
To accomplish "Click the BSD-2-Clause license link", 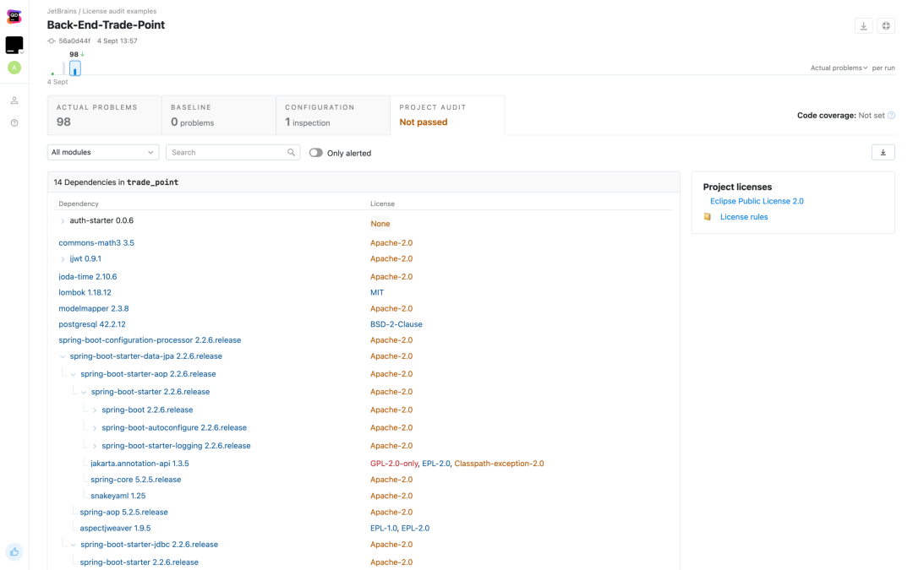I will (x=396, y=324).
